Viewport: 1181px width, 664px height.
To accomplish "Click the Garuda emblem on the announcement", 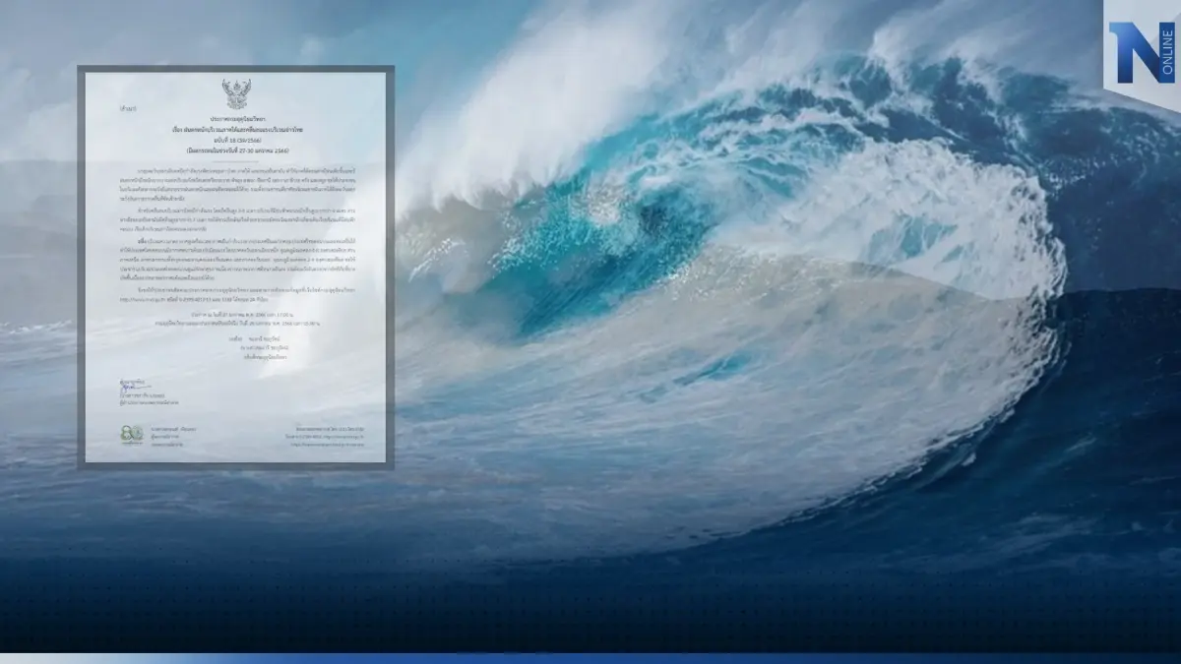I will (x=236, y=93).
